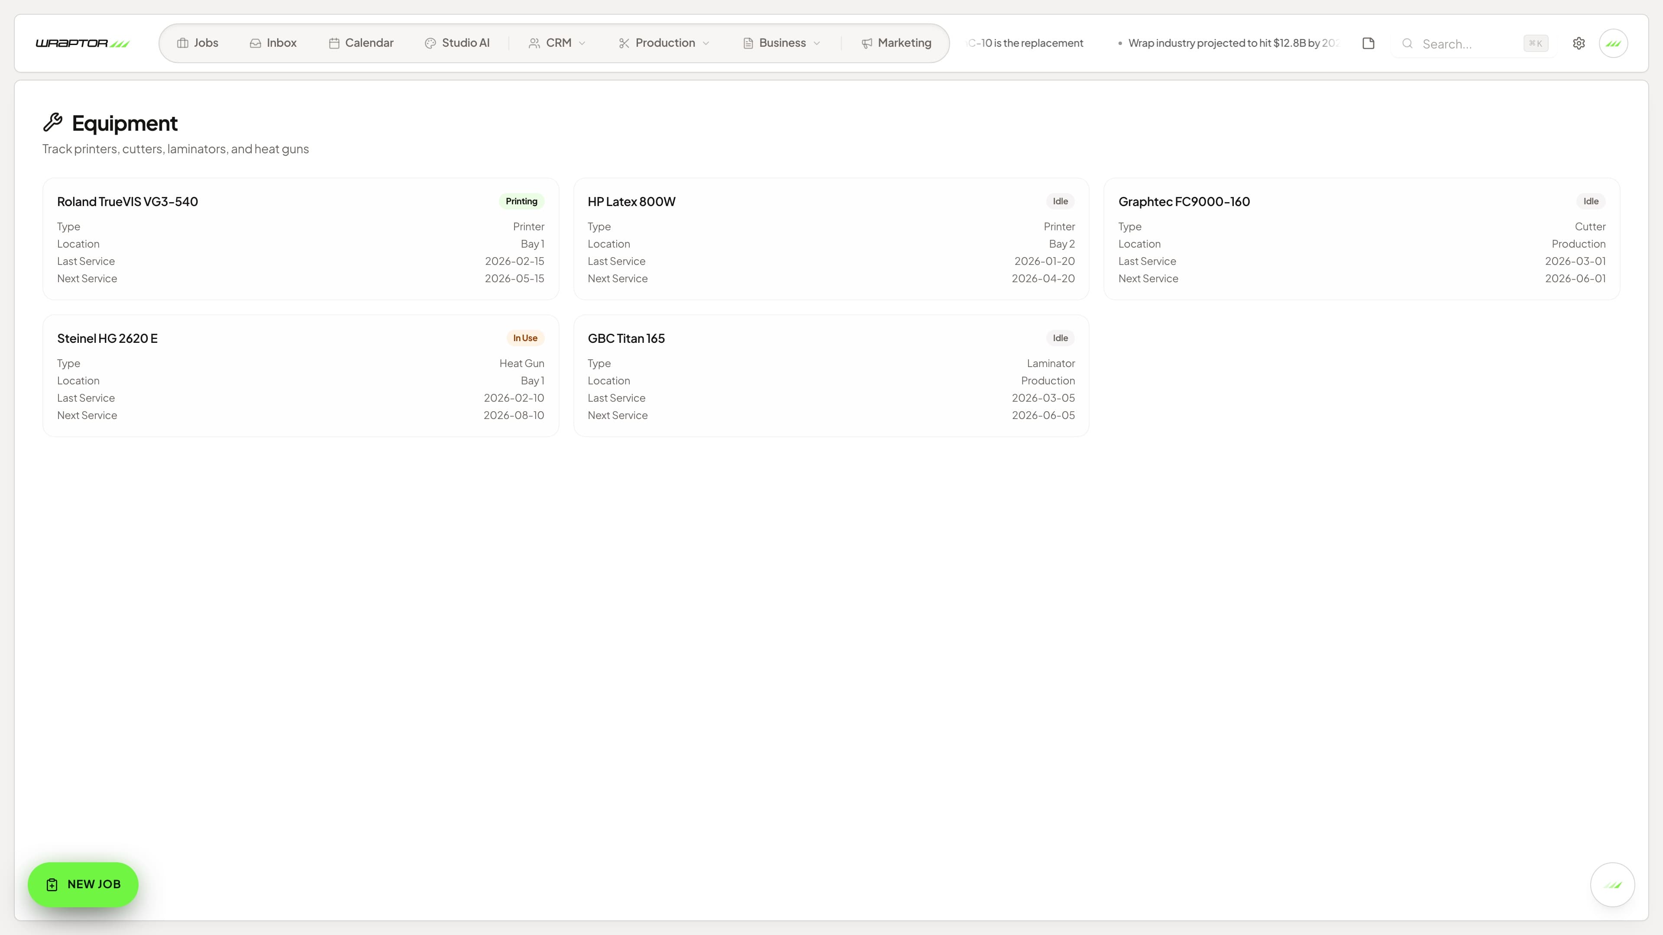Click the Equipment page heading
Image resolution: width=1663 pixels, height=935 pixels.
click(125, 123)
